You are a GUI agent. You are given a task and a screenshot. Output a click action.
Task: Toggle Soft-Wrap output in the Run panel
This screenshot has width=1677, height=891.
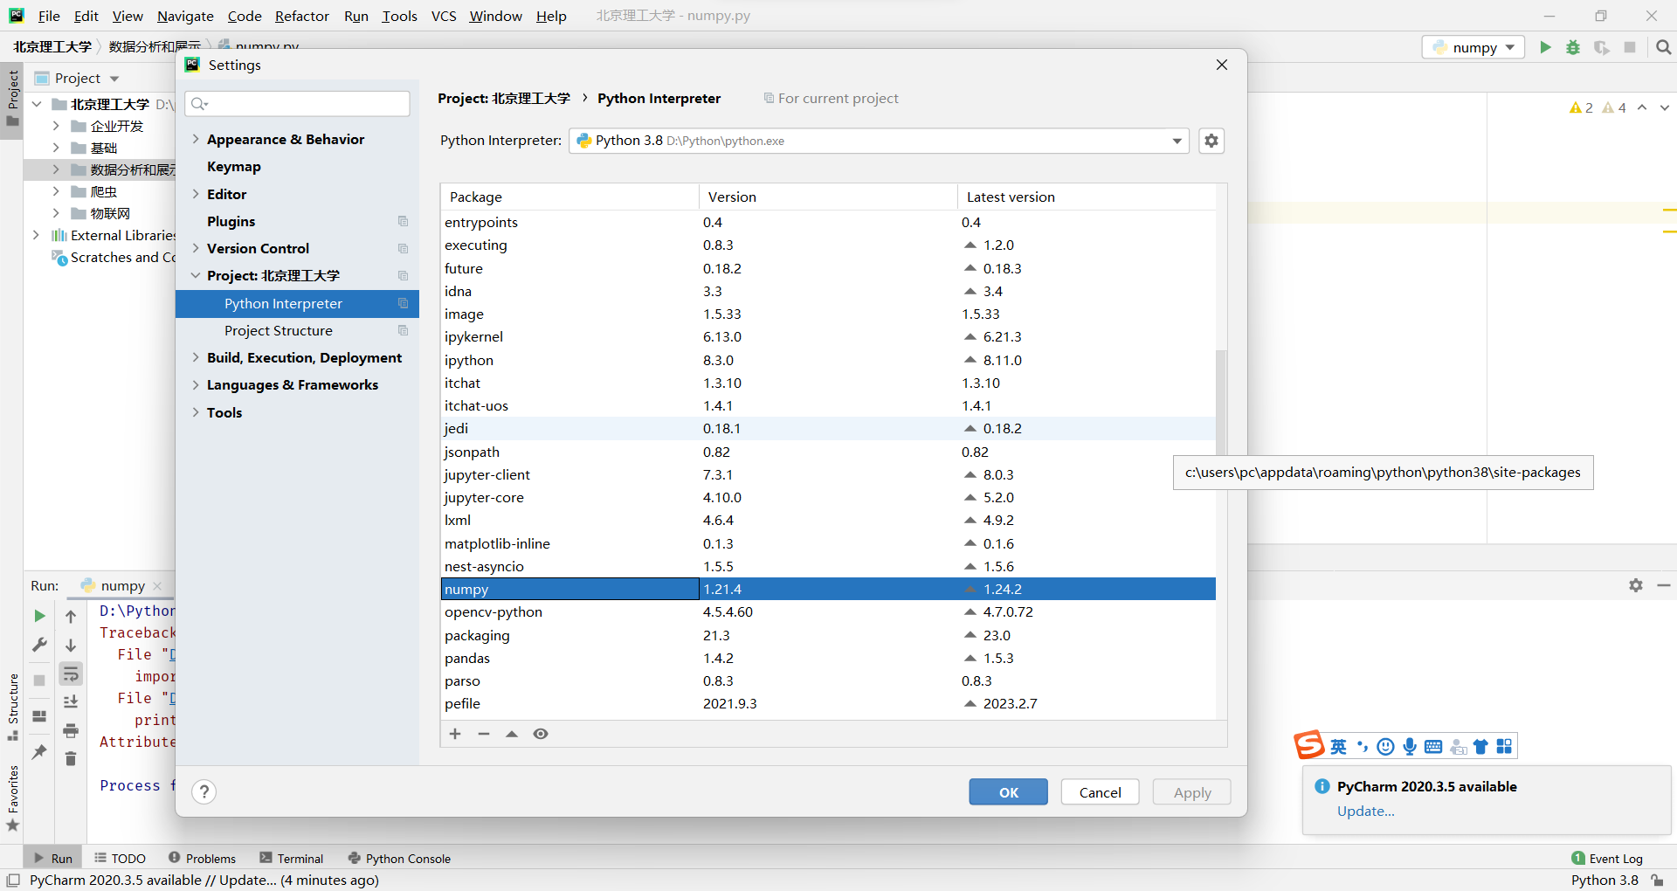[71, 673]
